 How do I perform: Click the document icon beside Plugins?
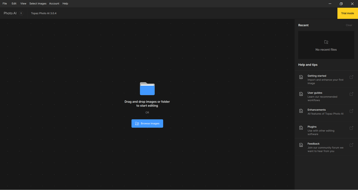[301, 128]
